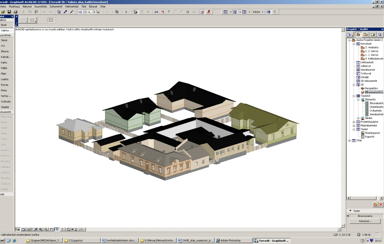
Task: Open dropdown arrow next to floor plan icon
Action: coord(231,12)
